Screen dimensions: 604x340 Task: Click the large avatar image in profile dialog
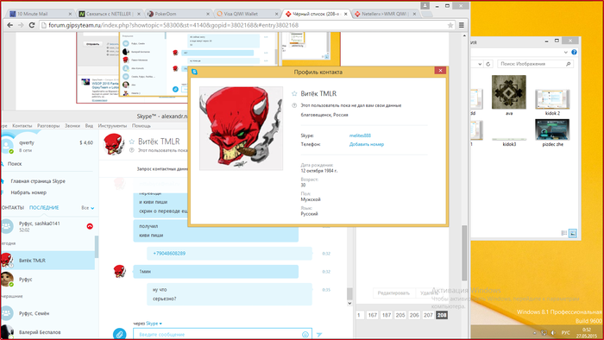[241, 129]
